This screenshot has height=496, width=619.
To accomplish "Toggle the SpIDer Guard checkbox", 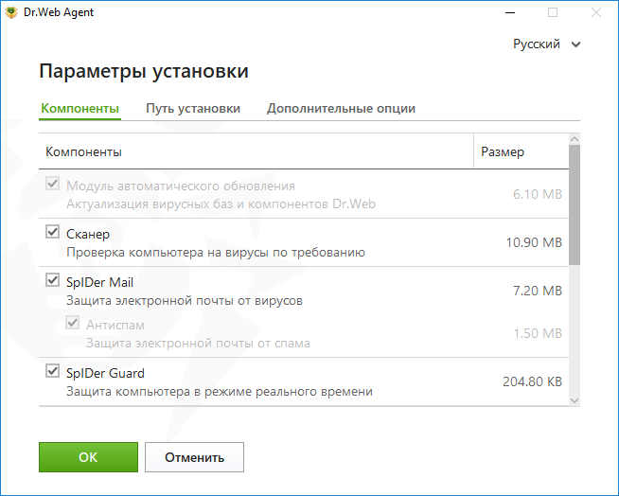I will (52, 371).
